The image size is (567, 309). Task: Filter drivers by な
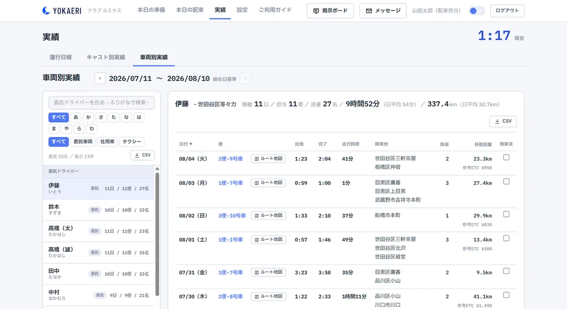(126, 117)
